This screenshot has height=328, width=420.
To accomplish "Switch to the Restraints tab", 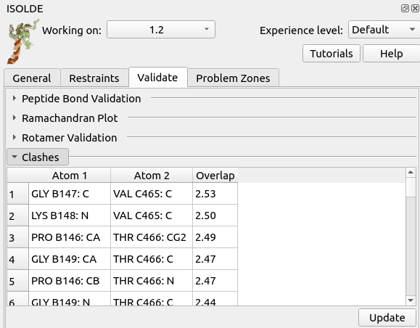I will tap(94, 78).
